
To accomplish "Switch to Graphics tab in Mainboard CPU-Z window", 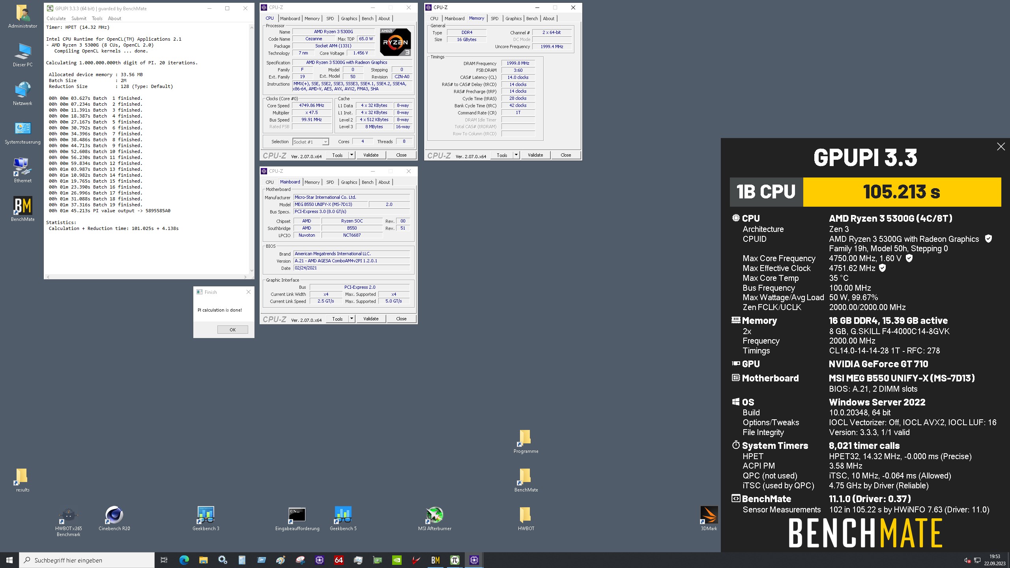I will pyautogui.click(x=349, y=182).
